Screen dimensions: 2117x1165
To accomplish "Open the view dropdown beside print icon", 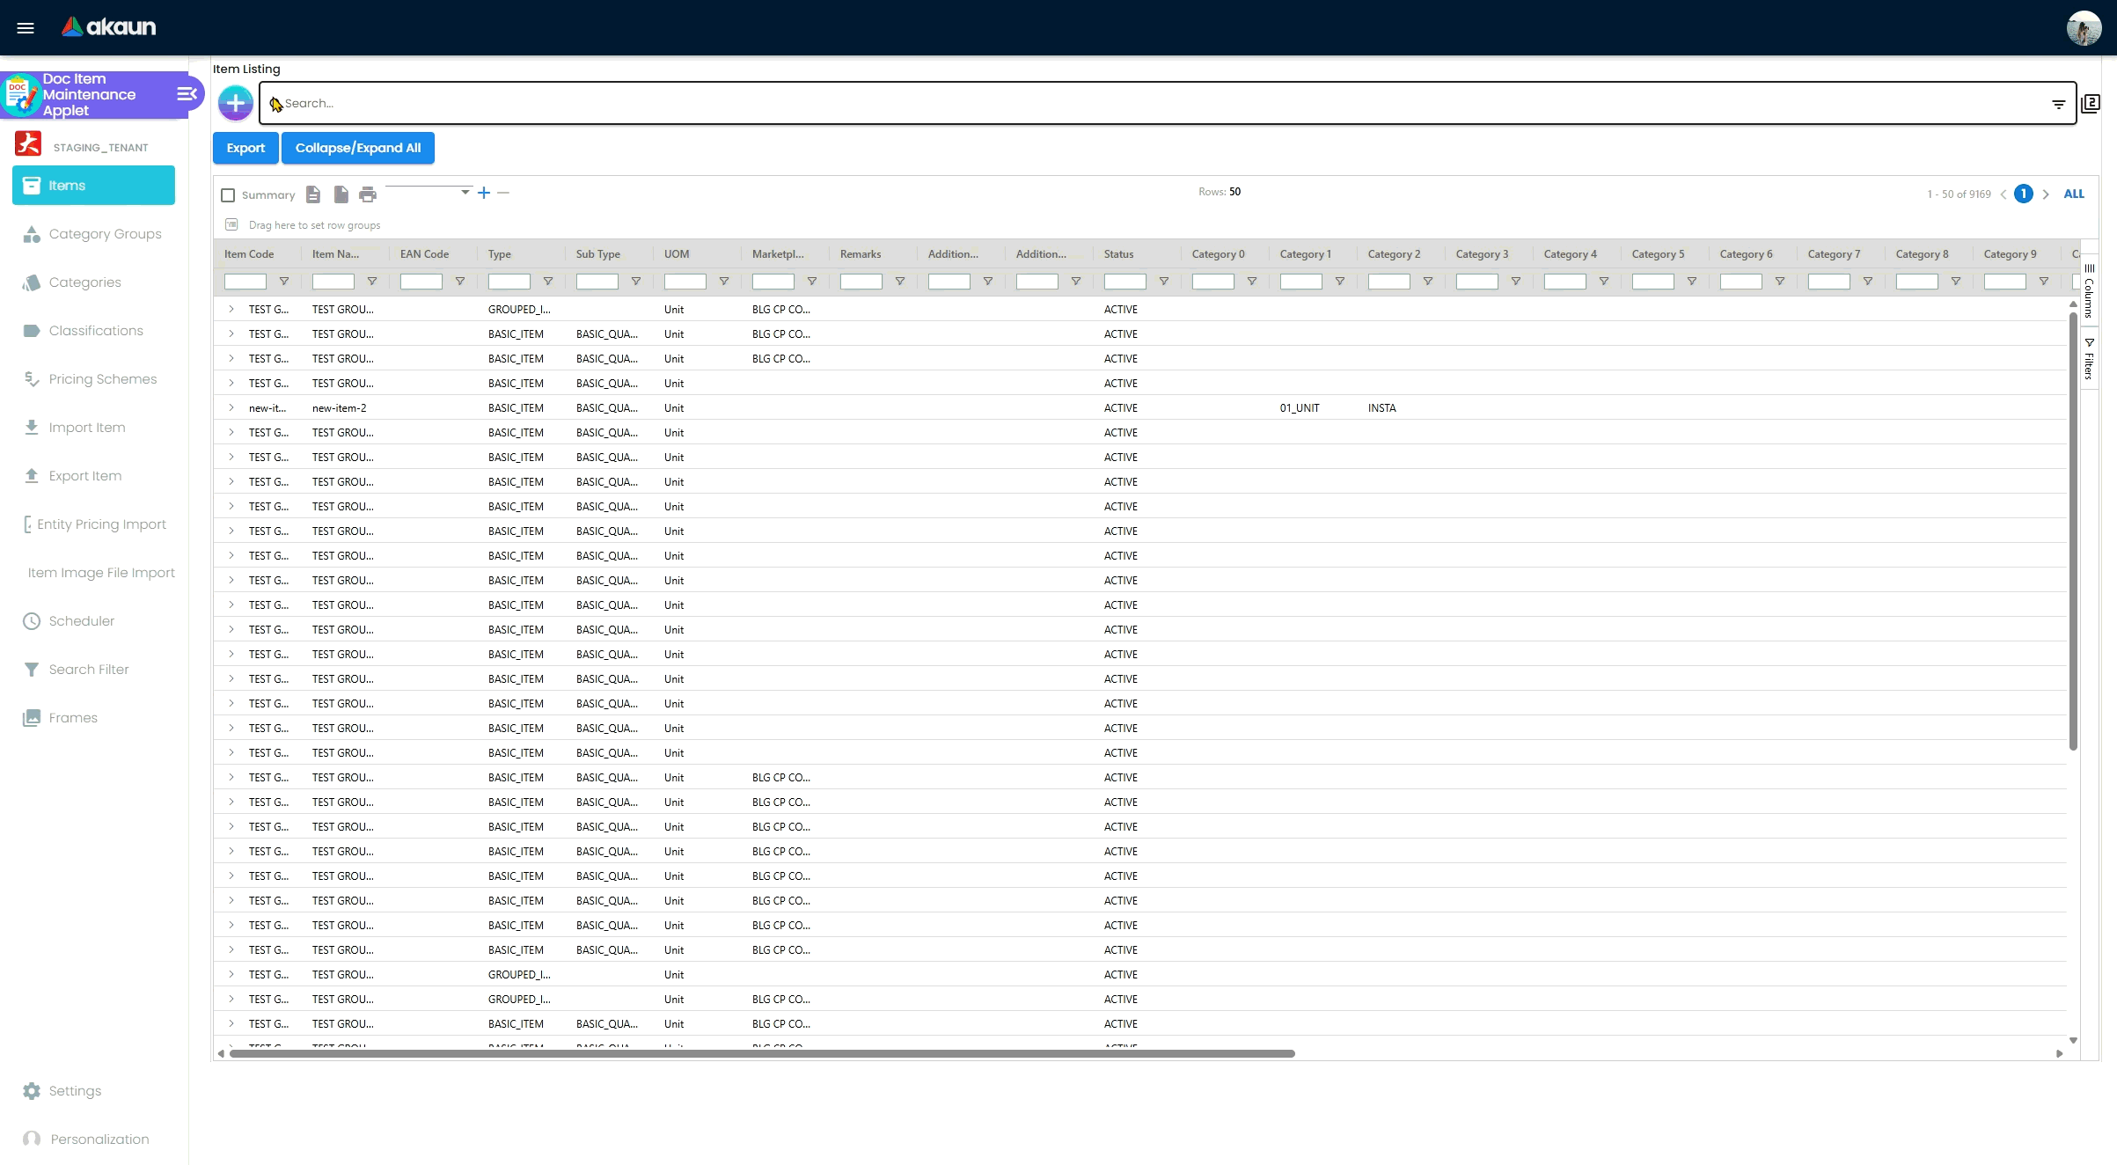I will [465, 192].
